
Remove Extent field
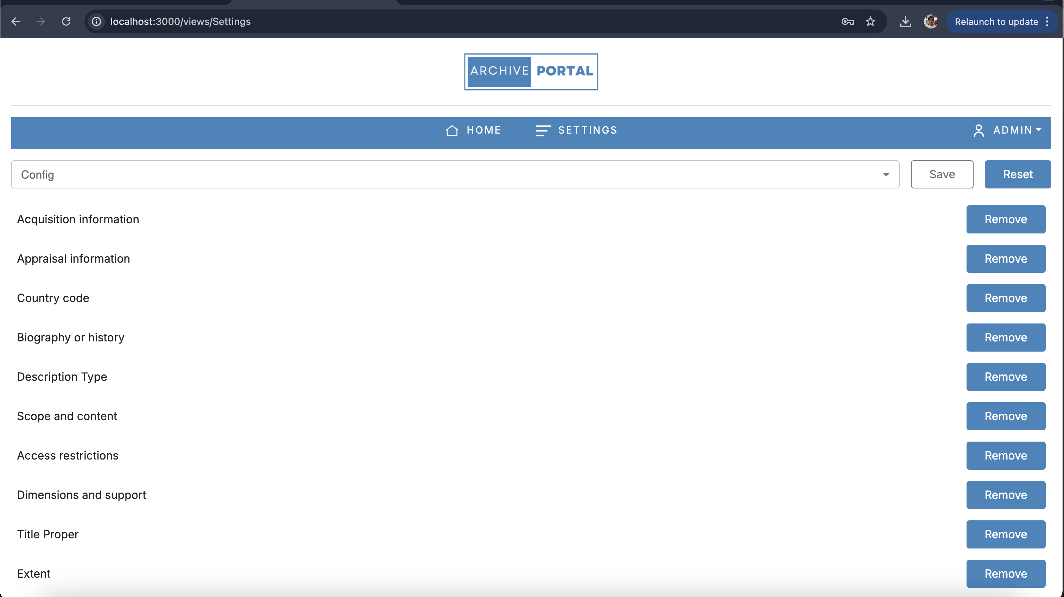click(1006, 573)
